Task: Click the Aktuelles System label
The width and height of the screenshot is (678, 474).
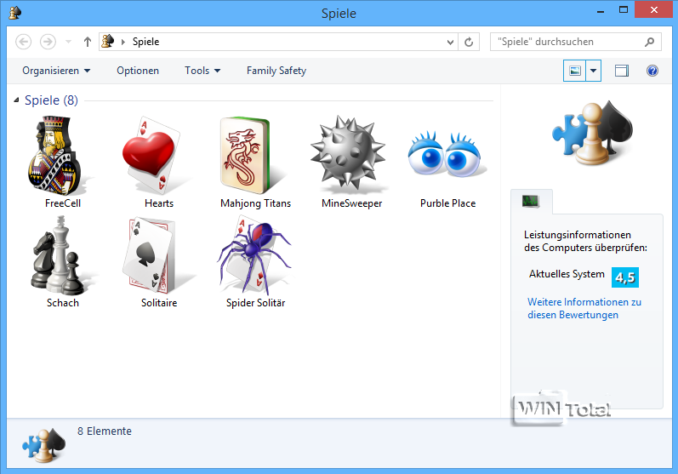Action: tap(567, 274)
